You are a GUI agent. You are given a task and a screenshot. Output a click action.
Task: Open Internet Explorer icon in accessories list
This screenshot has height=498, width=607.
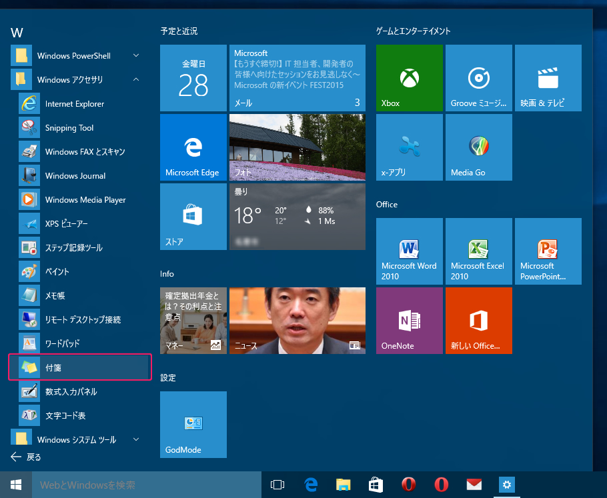tap(29, 104)
